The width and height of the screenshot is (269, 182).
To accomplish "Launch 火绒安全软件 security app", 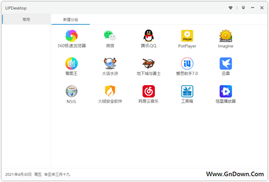I will click(x=110, y=91).
